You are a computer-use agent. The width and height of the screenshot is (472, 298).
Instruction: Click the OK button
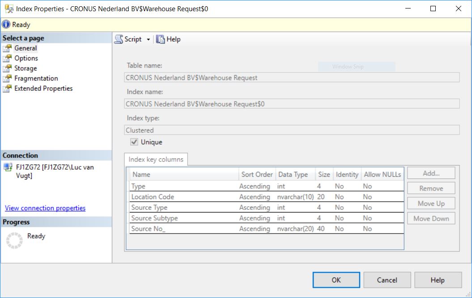coord(336,280)
